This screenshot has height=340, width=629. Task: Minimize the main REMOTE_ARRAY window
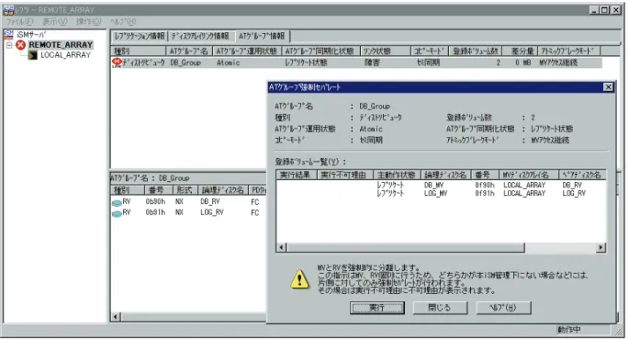click(x=594, y=10)
